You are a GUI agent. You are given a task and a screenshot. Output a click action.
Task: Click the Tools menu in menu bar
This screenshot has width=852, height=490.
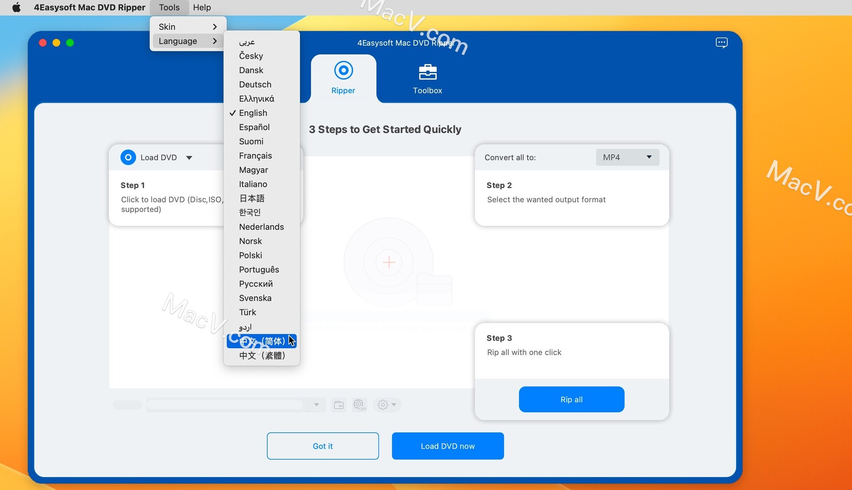tap(169, 7)
